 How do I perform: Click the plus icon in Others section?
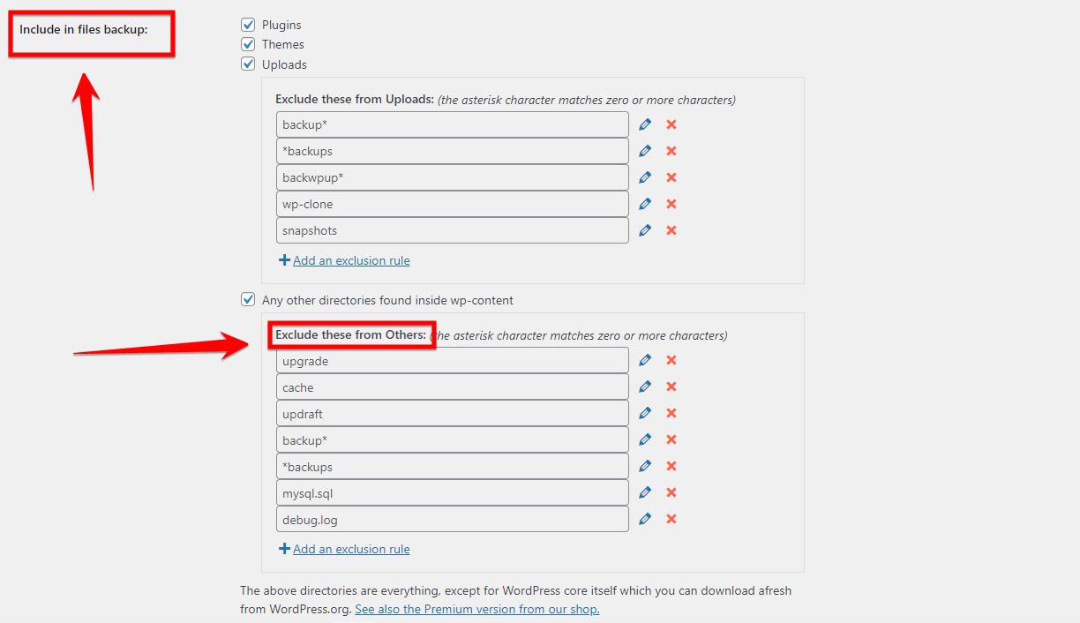pos(284,549)
